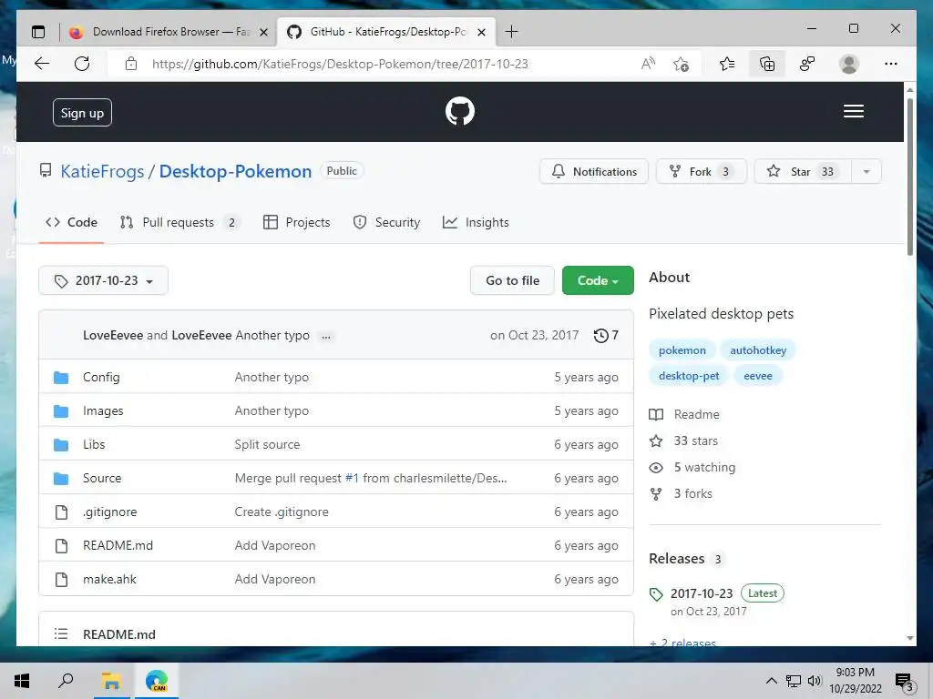Image resolution: width=933 pixels, height=699 pixels.
Task: Click the Libs folder icon
Action: point(61,444)
